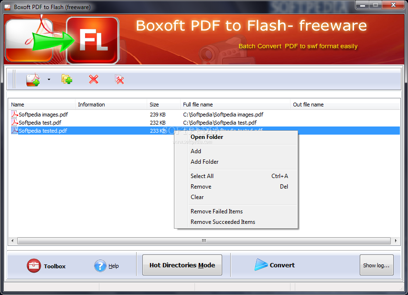Image resolution: width=408 pixels, height=295 pixels.
Task: Sort by the Name column header
Action: [42, 105]
